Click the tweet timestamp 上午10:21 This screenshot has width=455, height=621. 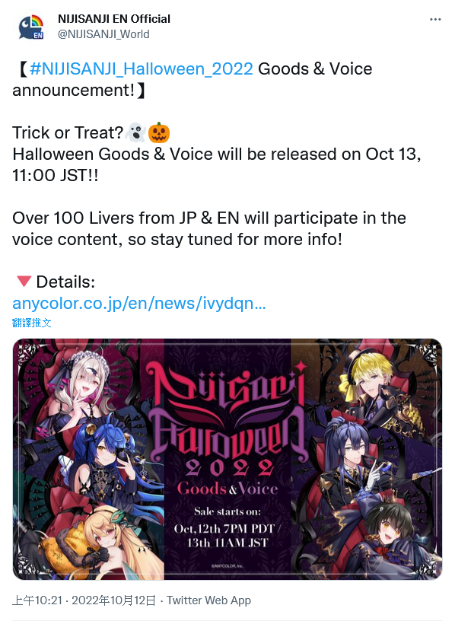[37, 600]
